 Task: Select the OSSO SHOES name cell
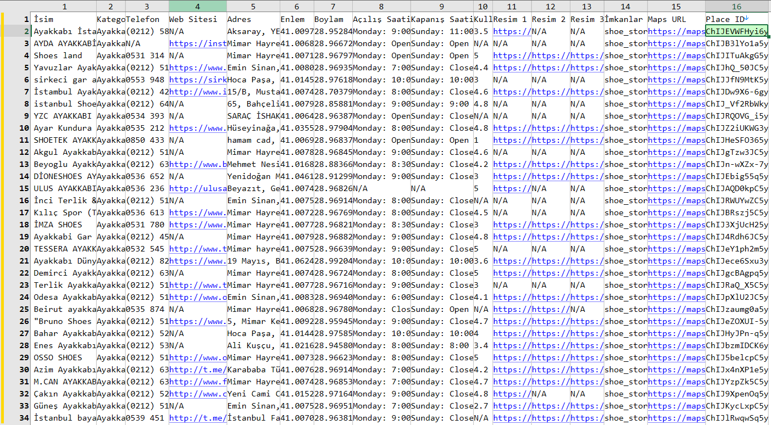click(64, 357)
